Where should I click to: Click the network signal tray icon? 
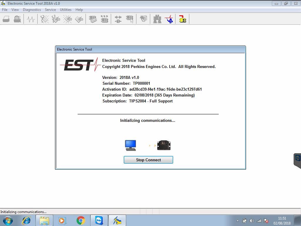[x=259, y=221]
